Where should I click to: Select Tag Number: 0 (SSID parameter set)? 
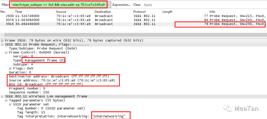point(51,108)
